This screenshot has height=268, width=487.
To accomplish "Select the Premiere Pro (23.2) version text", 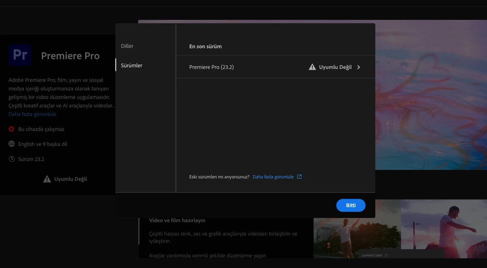I will [212, 67].
